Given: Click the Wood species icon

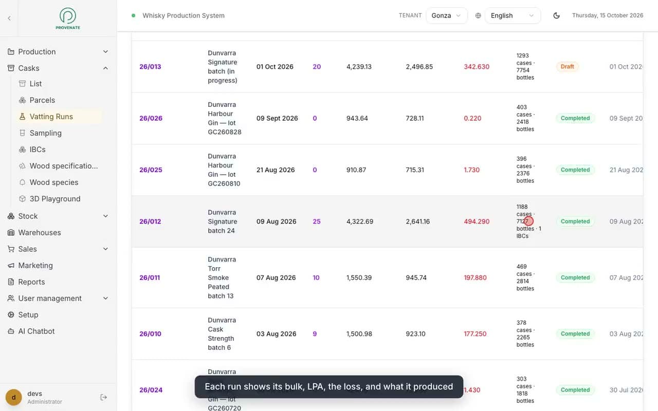Looking at the screenshot, I should click(x=22, y=182).
